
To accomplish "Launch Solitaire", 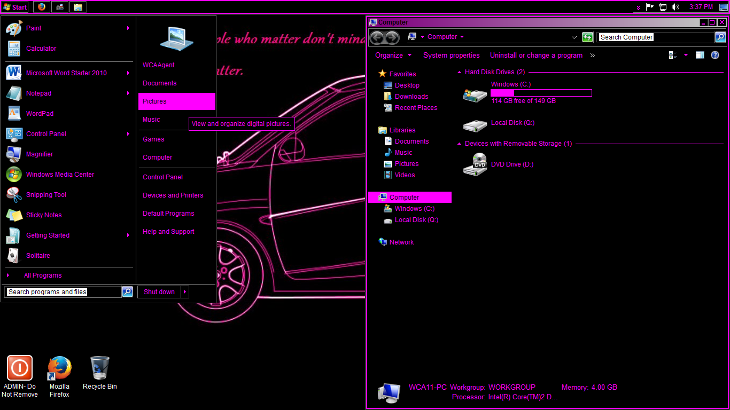I will (67, 256).
